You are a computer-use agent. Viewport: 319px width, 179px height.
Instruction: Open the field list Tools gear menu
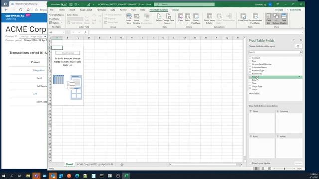click(299, 46)
